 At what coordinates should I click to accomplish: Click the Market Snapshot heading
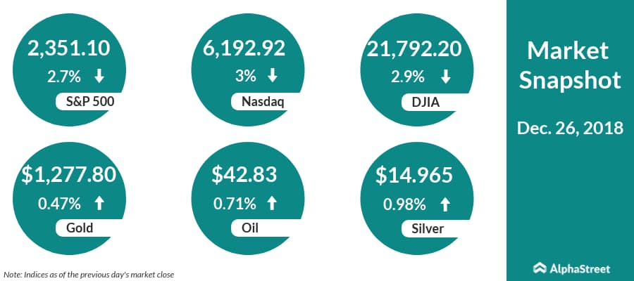[x=570, y=65]
